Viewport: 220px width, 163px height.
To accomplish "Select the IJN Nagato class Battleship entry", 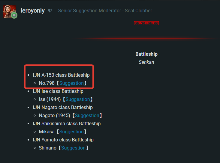I will point(63,107).
